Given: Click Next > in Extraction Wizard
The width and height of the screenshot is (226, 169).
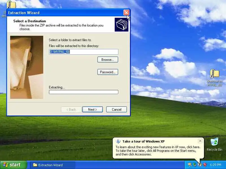Looking at the screenshot, I should coord(92,110).
